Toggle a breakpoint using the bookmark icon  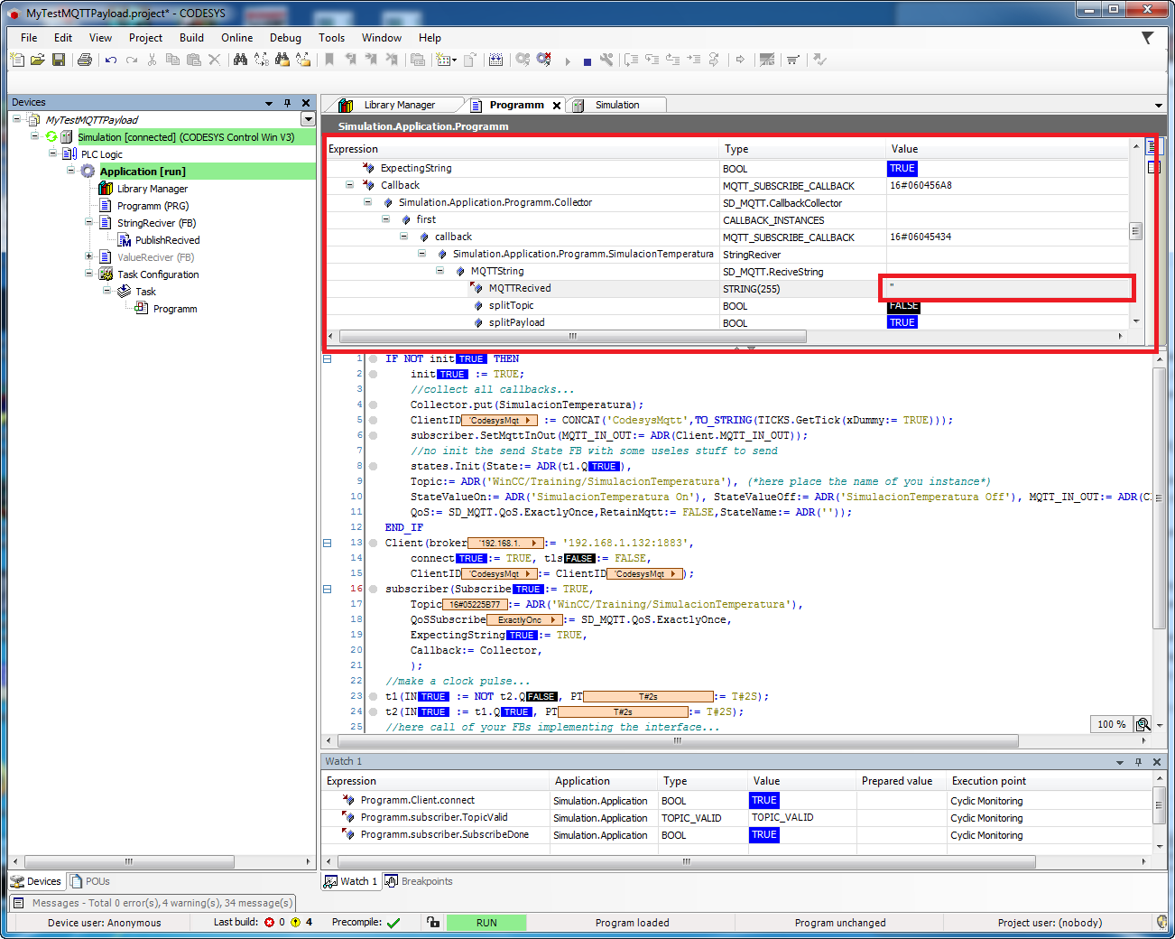coord(328,60)
